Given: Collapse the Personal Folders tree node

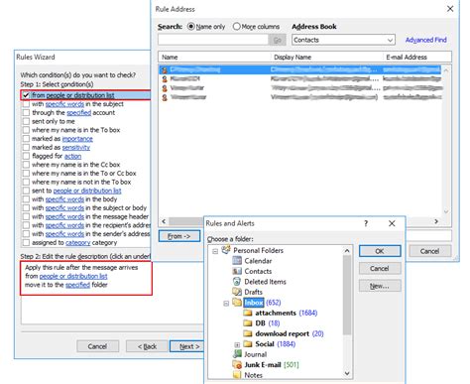Looking at the screenshot, I should pyautogui.click(x=215, y=251).
